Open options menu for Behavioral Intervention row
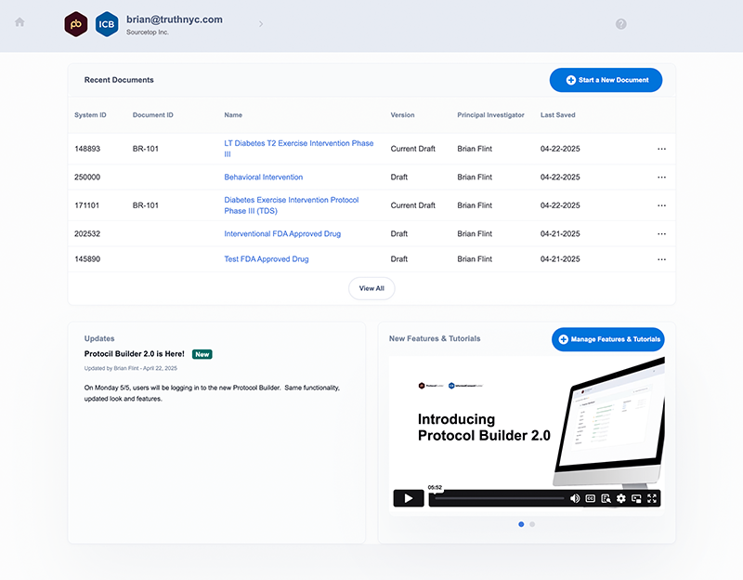 point(661,178)
